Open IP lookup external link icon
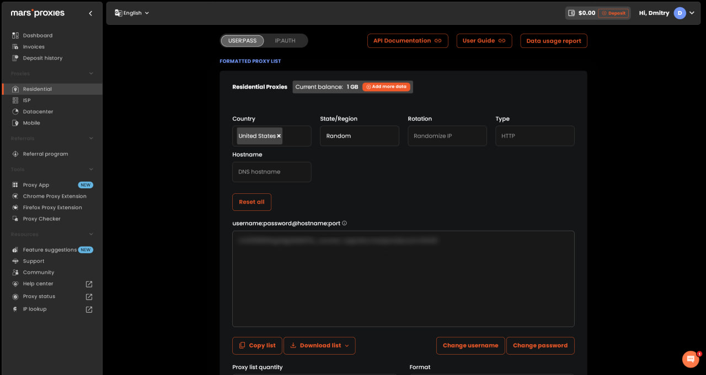Viewport: 706px width, 375px height. pyautogui.click(x=89, y=309)
